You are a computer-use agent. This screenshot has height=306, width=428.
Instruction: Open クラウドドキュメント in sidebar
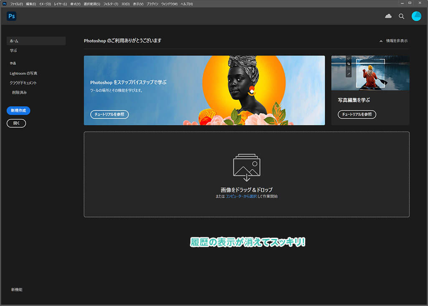(x=23, y=83)
